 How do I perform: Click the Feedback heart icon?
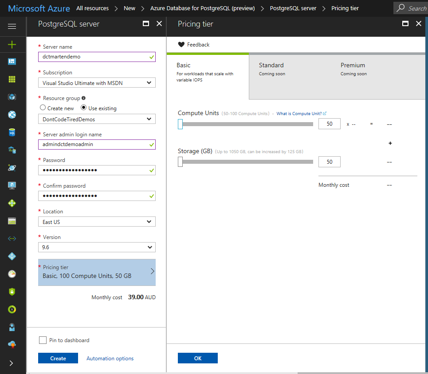(181, 44)
